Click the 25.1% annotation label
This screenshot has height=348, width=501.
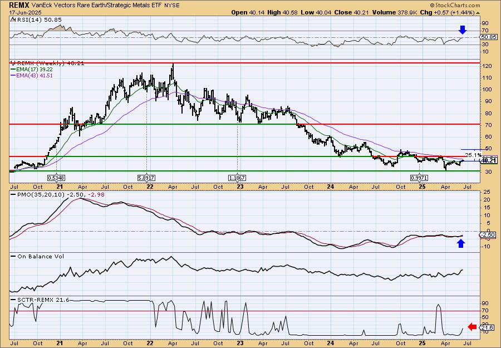[x=473, y=155]
